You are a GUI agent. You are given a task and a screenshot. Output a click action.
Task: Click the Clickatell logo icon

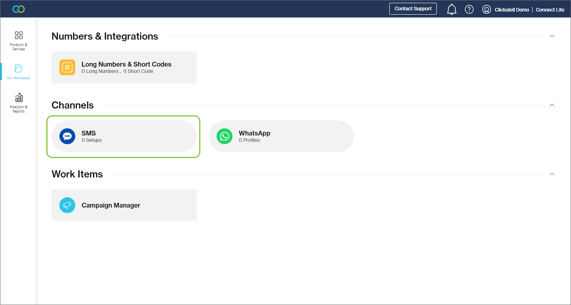pos(19,9)
